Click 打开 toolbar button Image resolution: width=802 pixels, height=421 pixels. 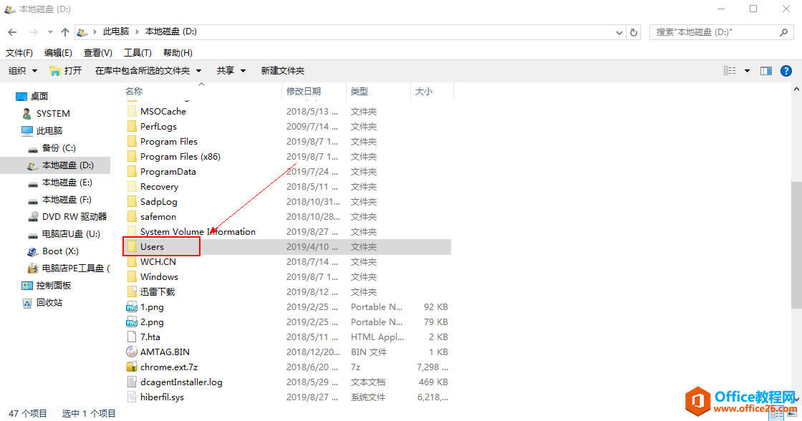(65, 71)
